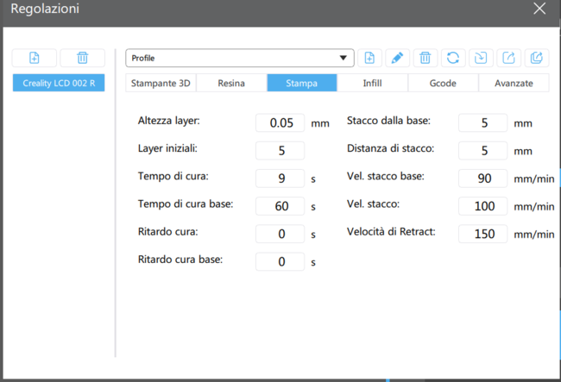
Task: Add a new printer in left panel
Action: [x=35, y=58]
